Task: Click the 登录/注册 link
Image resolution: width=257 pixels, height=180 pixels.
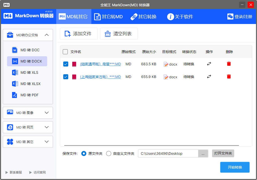Action: (243, 17)
